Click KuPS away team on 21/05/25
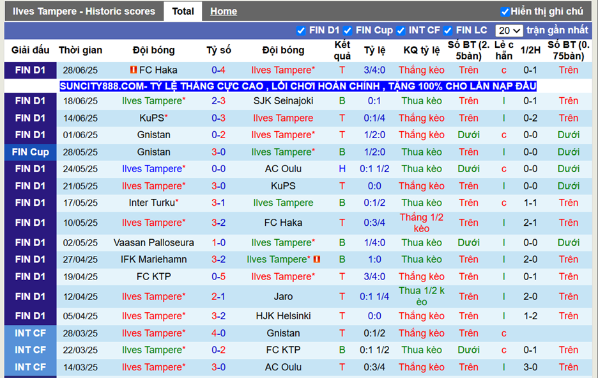The height and width of the screenshot is (378, 598). [283, 186]
